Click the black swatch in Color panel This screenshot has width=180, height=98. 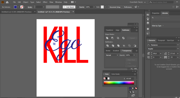point(106,78)
